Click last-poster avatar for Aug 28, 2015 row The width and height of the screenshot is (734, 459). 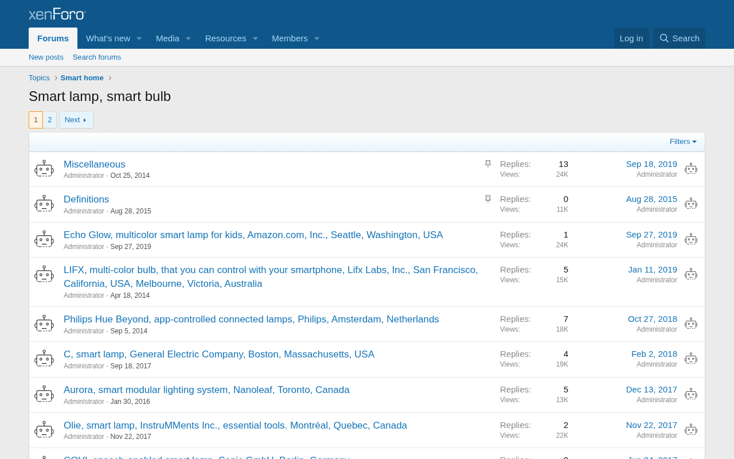691,204
